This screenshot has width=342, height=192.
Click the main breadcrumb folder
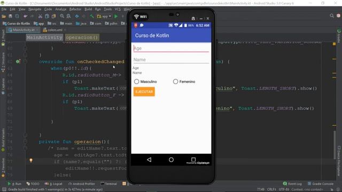pyautogui.click(x=66, y=23)
